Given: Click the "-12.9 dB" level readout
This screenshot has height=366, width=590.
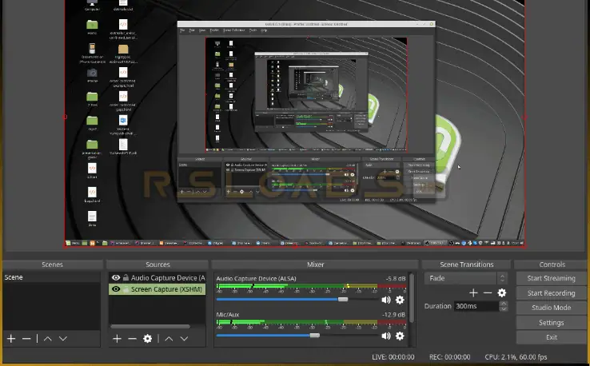Looking at the screenshot, I should coord(394,315).
